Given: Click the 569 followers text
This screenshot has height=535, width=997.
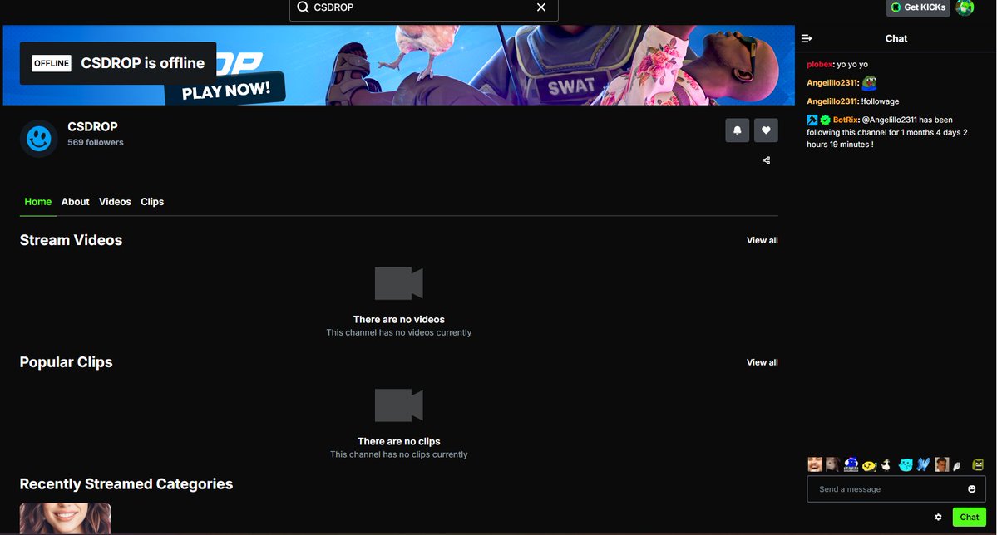Looking at the screenshot, I should pos(96,142).
